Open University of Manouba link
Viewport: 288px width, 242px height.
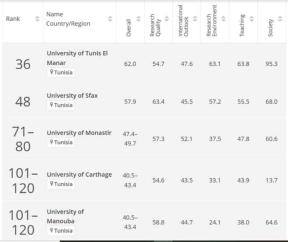point(65,216)
